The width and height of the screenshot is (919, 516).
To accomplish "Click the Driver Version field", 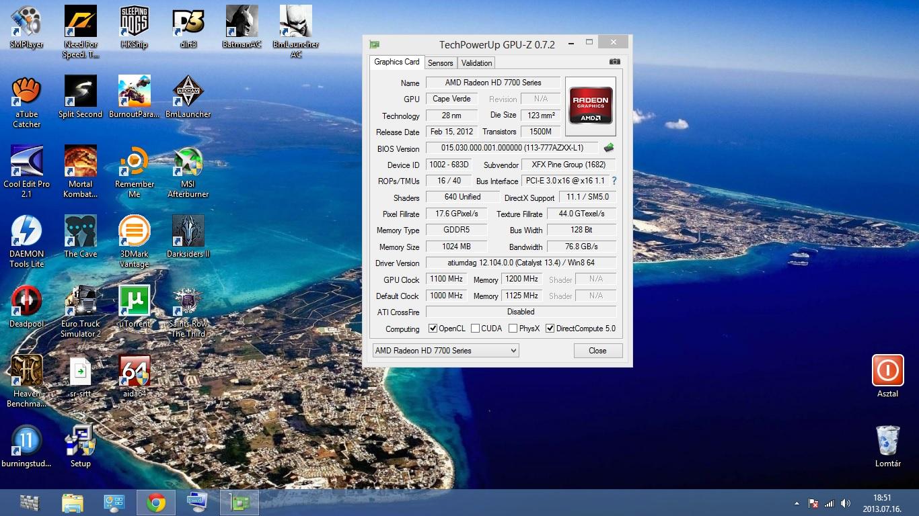I will pos(521,263).
